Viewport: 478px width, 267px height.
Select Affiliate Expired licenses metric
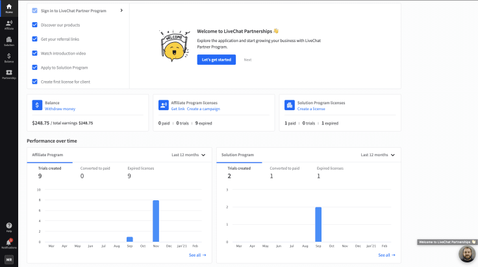coord(140,172)
